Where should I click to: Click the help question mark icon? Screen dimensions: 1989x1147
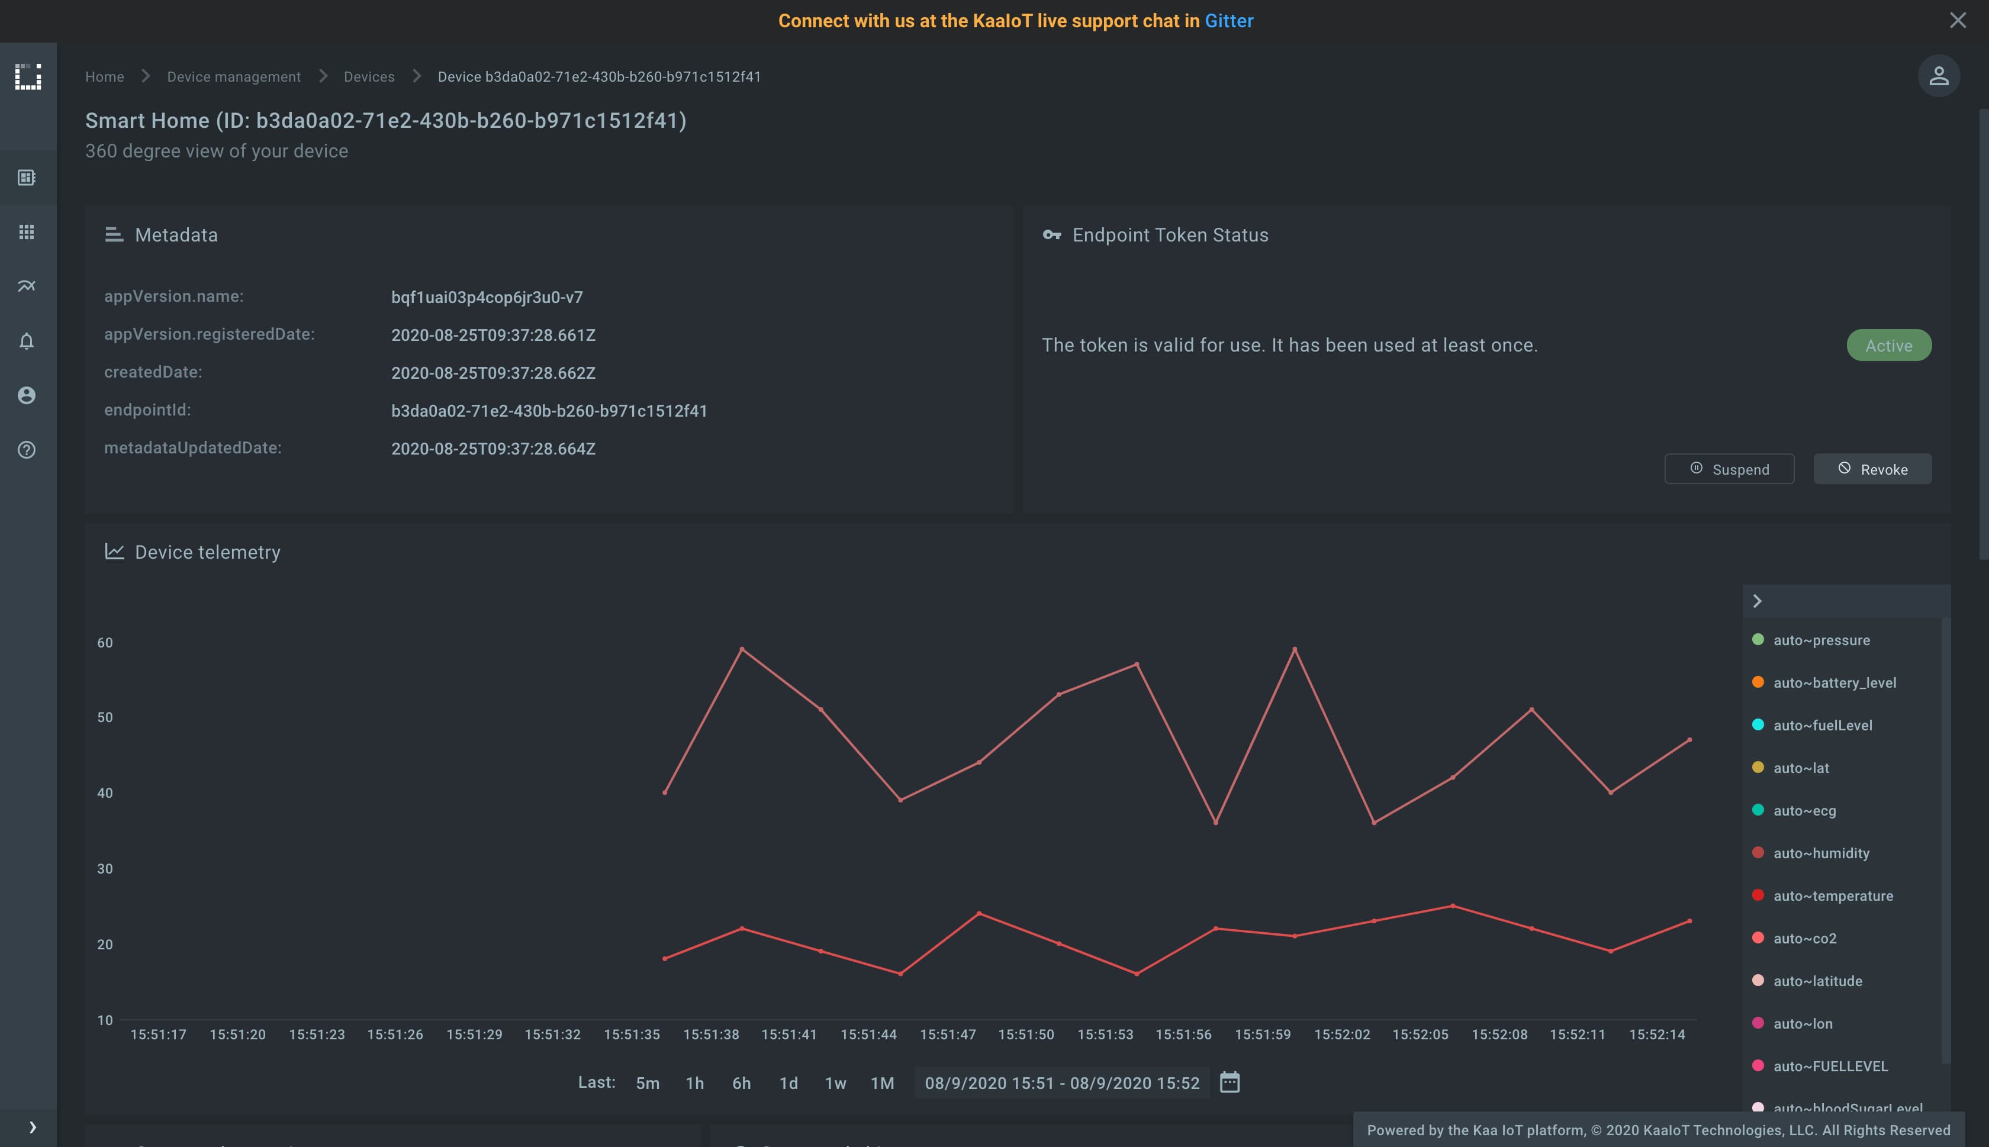[27, 450]
